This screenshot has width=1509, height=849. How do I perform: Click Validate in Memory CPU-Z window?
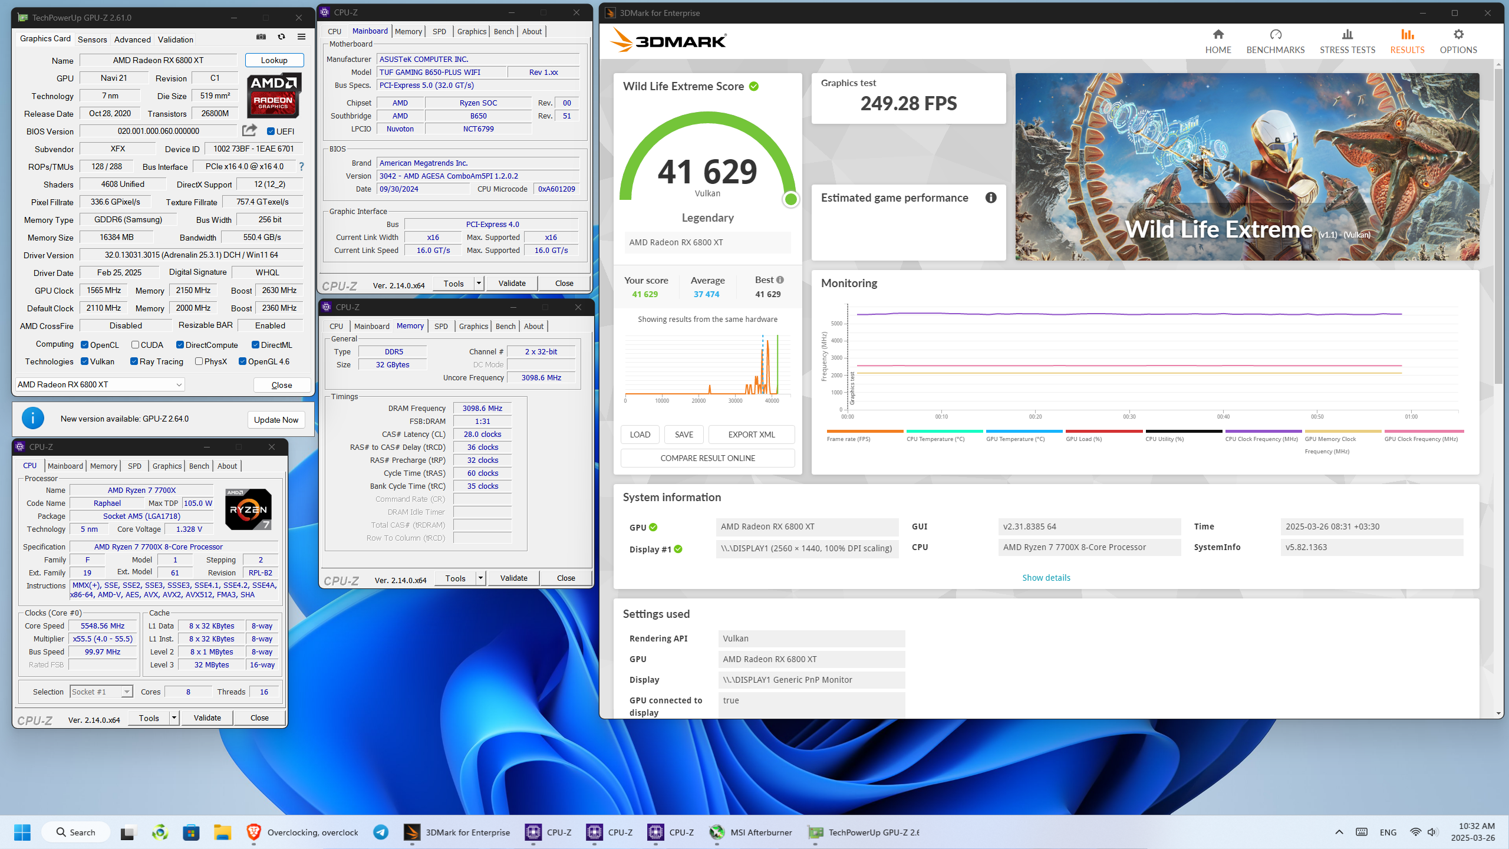tap(513, 578)
